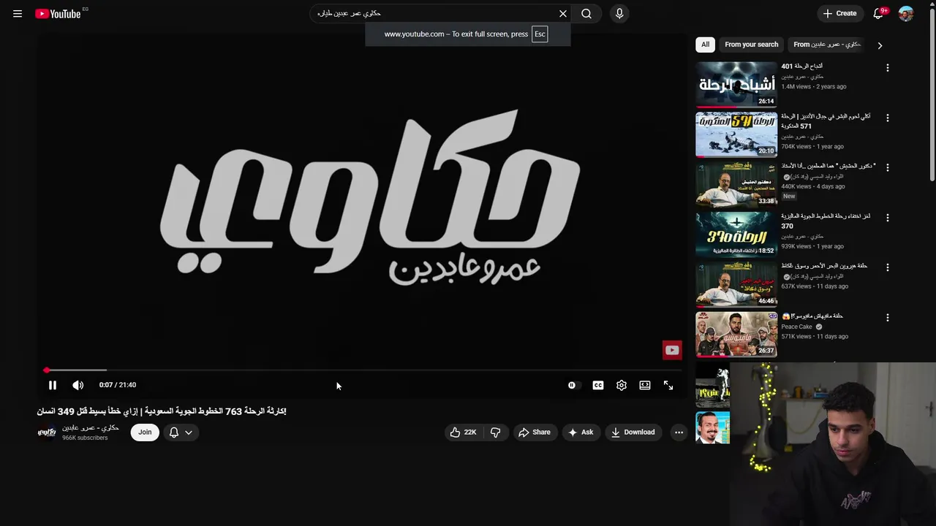Viewport: 936px width, 526px height.
Task: Select the 'From حكاوي' chip
Action: click(827, 45)
